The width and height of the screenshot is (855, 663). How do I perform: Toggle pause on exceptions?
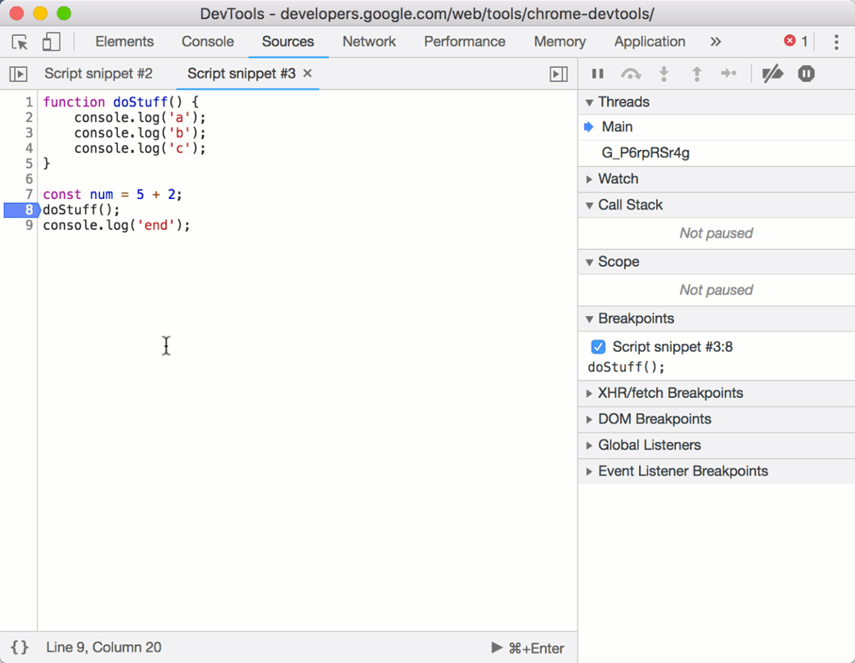pos(806,74)
